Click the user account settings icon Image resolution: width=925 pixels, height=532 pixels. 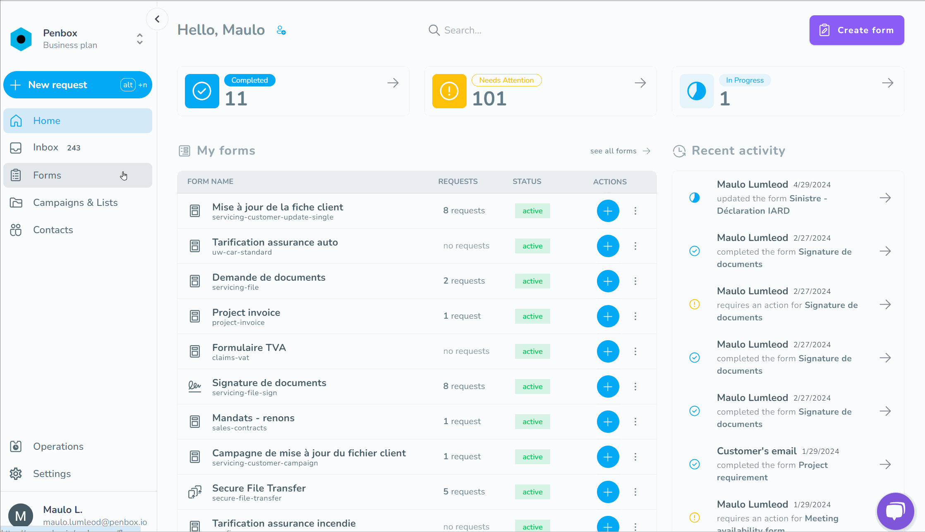pos(281,30)
